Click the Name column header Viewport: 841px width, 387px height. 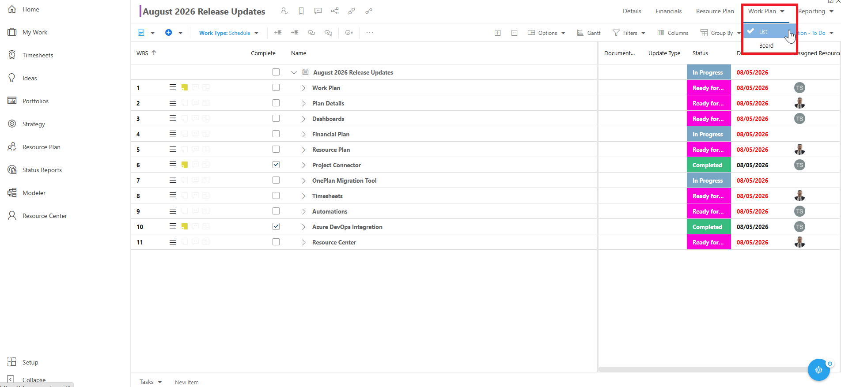click(x=299, y=53)
